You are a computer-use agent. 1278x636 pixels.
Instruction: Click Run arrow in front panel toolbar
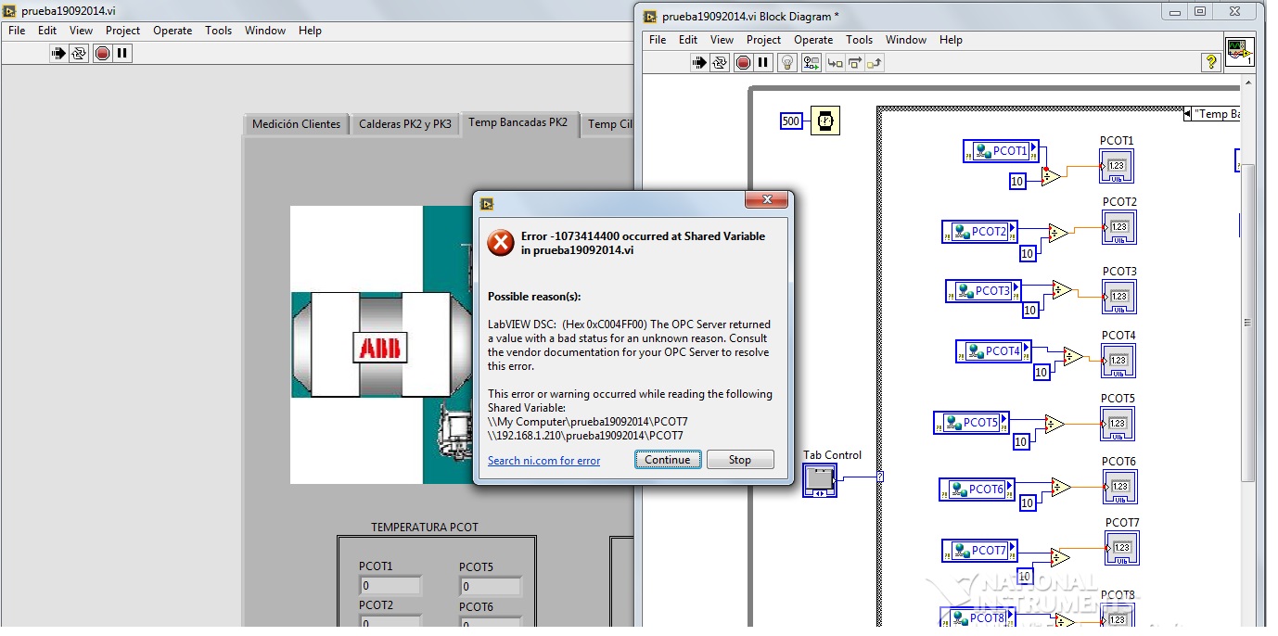(x=58, y=53)
